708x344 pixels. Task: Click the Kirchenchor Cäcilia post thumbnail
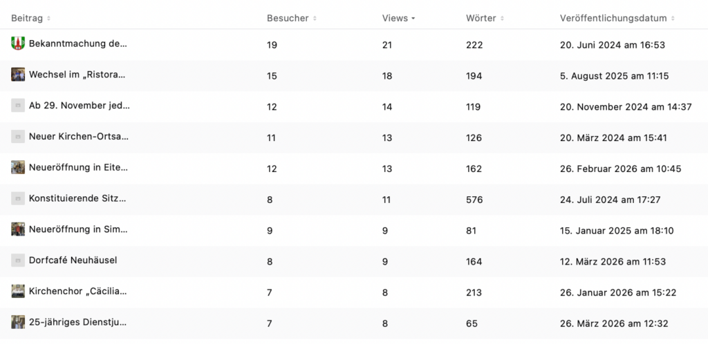click(18, 292)
